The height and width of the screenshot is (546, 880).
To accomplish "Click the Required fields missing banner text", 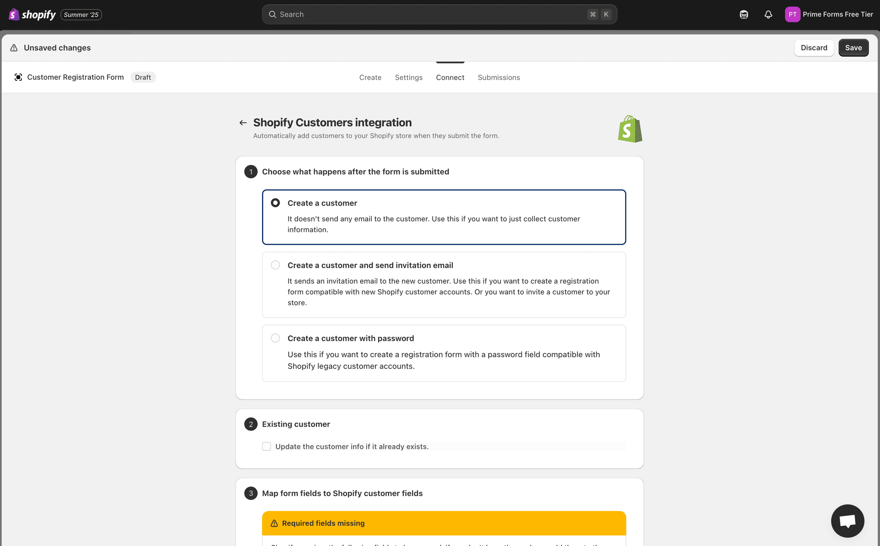I will tap(323, 523).
